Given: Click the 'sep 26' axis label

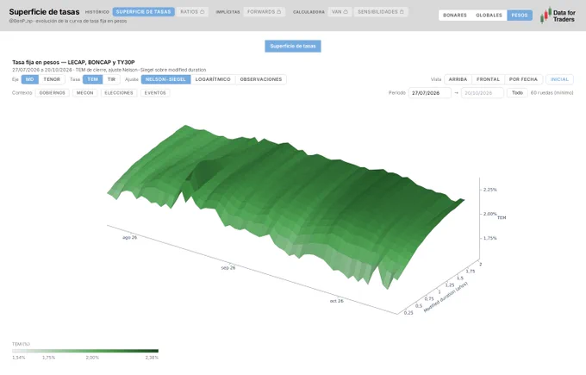Looking at the screenshot, I should pyautogui.click(x=228, y=268).
